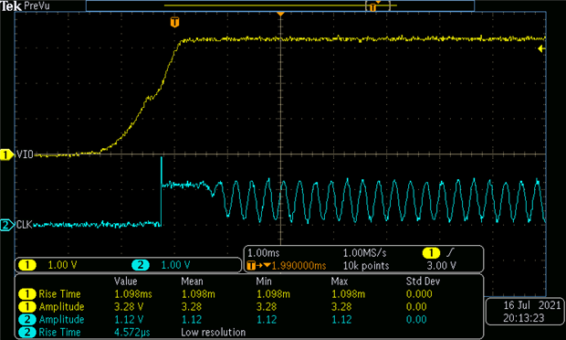Click the 1.00MS/s sample rate readout
566x340 pixels.
click(x=364, y=253)
